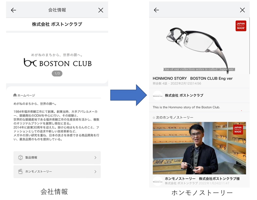Viewport: 257px width, 200px height.
Task: Tap the channel avatar beside 株式会社 ボストンクラブ
Action: [158, 95]
